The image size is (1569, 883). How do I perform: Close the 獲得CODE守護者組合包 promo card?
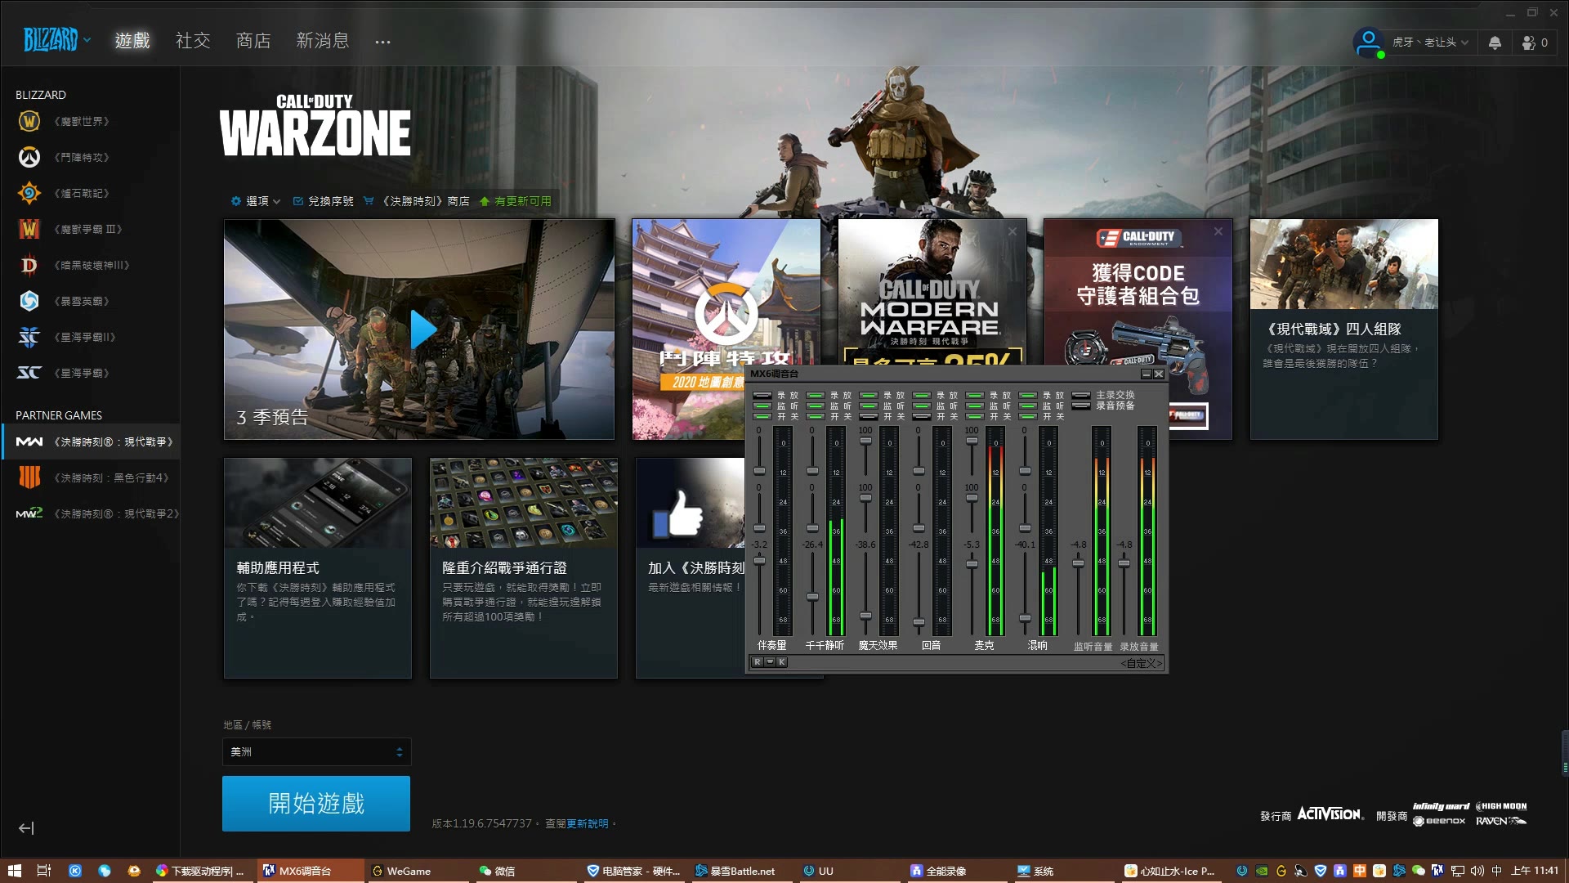(1218, 231)
